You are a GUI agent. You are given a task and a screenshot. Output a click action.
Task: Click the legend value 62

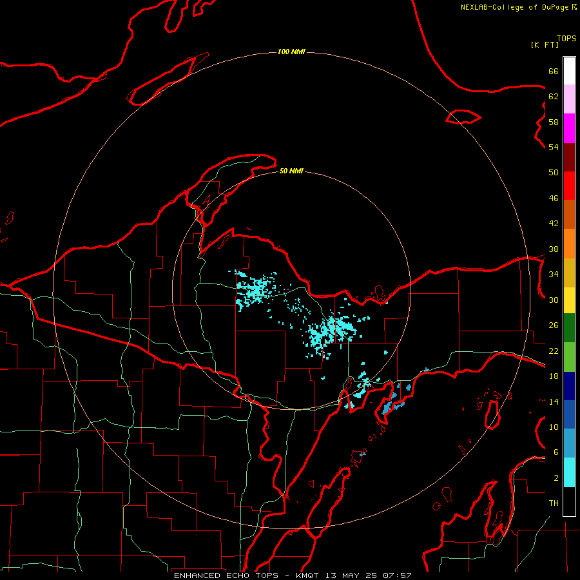[554, 97]
